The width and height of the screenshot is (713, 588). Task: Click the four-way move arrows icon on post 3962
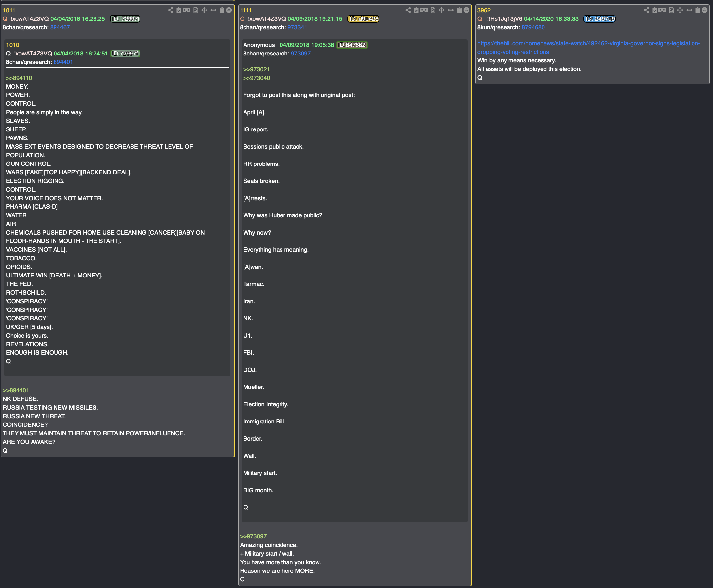pos(680,10)
